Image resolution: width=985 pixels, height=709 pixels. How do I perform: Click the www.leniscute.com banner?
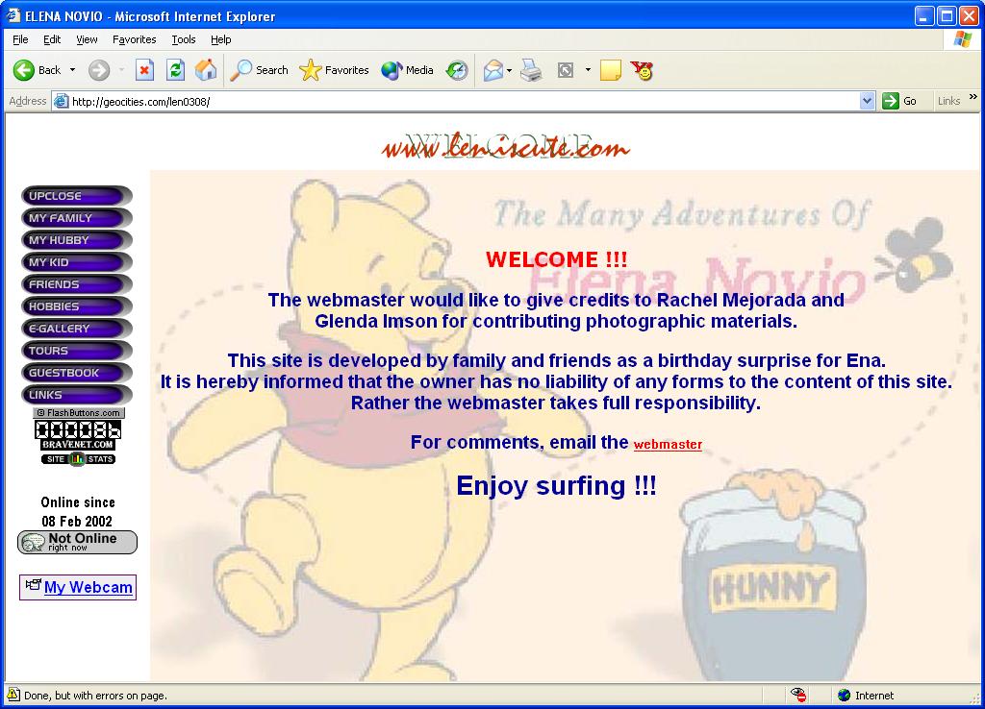click(505, 147)
